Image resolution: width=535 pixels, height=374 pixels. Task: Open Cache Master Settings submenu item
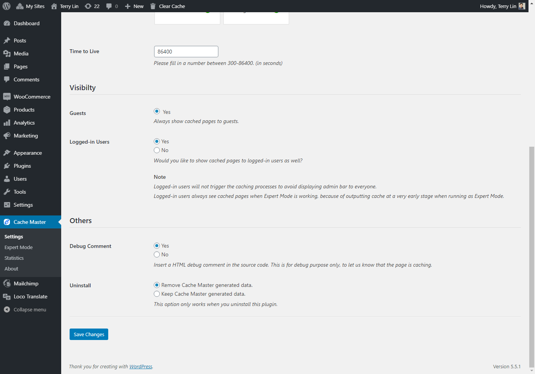[14, 236]
